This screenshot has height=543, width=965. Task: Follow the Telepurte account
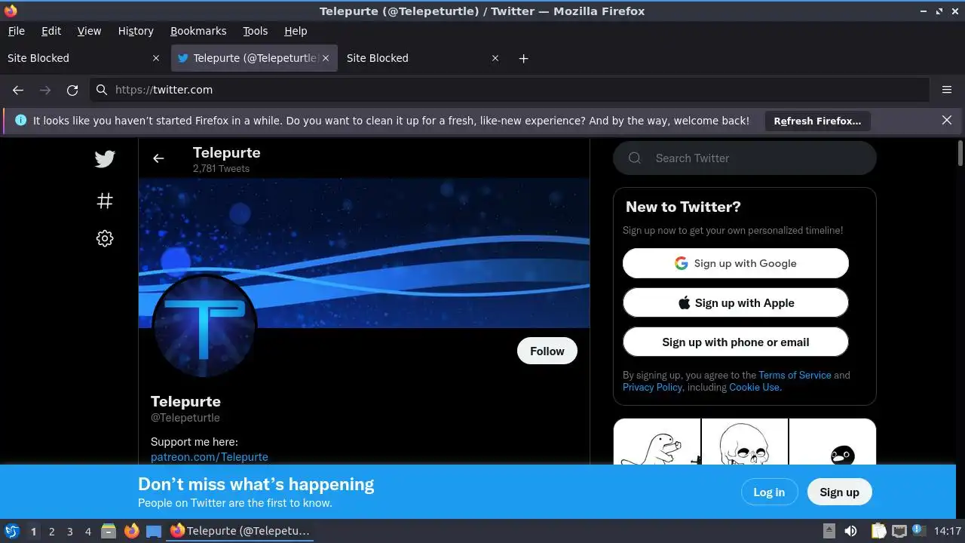tap(547, 351)
